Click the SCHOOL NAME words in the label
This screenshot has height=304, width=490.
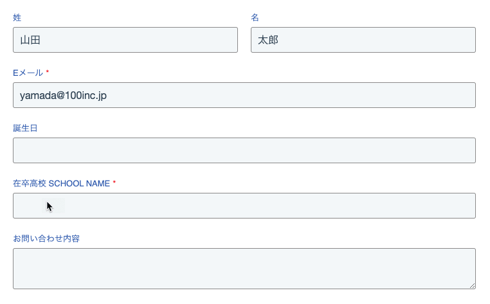(x=79, y=183)
